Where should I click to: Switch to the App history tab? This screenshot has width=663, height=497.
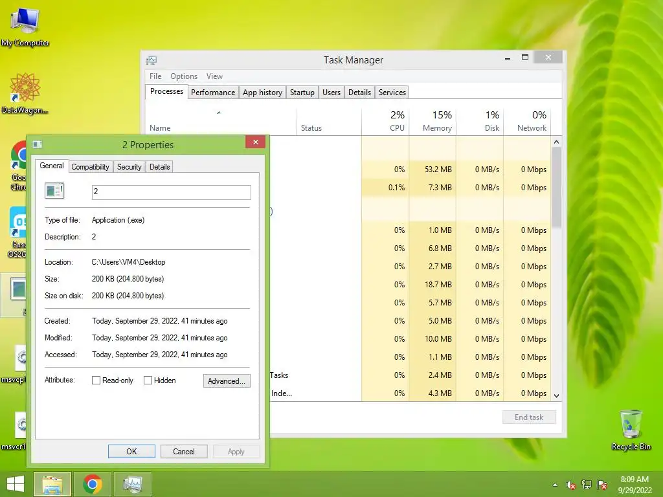[x=262, y=92]
